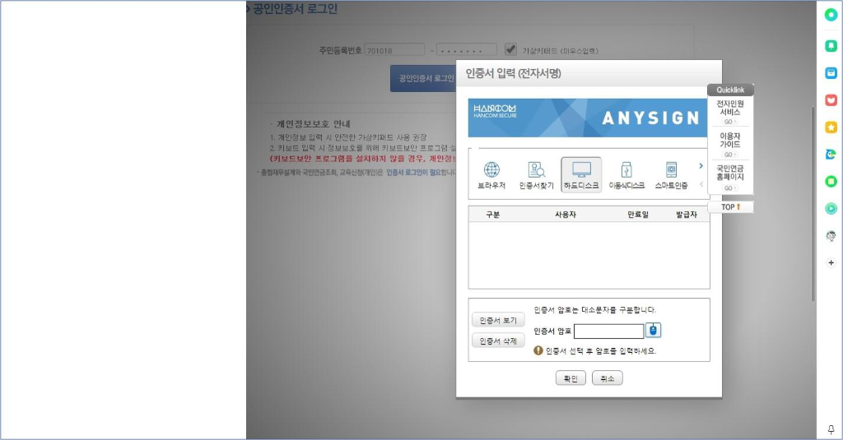Click the ANYSIGN Hancom Secure banner
Viewport: 843px width, 440px height.
pos(587,118)
